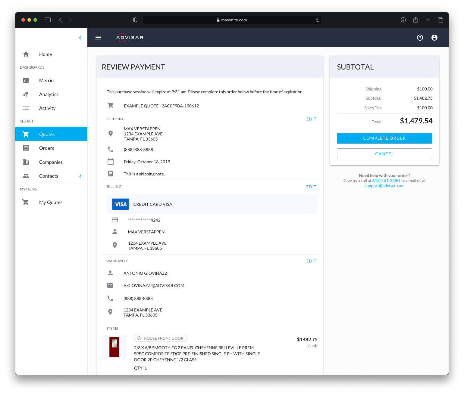The height and width of the screenshot is (393, 464).
Task: Click the Safari sidebar toggle icon
Action: pos(48,20)
